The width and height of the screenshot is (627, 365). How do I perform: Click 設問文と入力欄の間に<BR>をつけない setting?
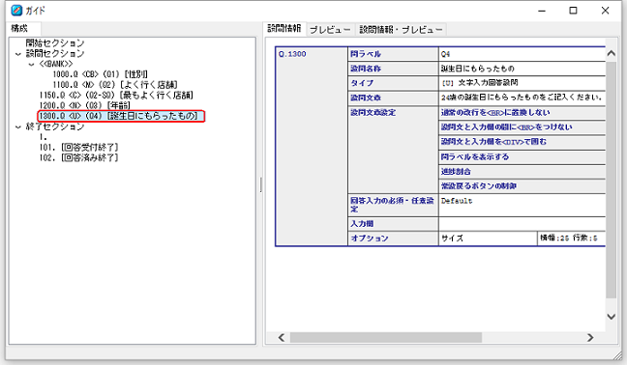click(522, 127)
